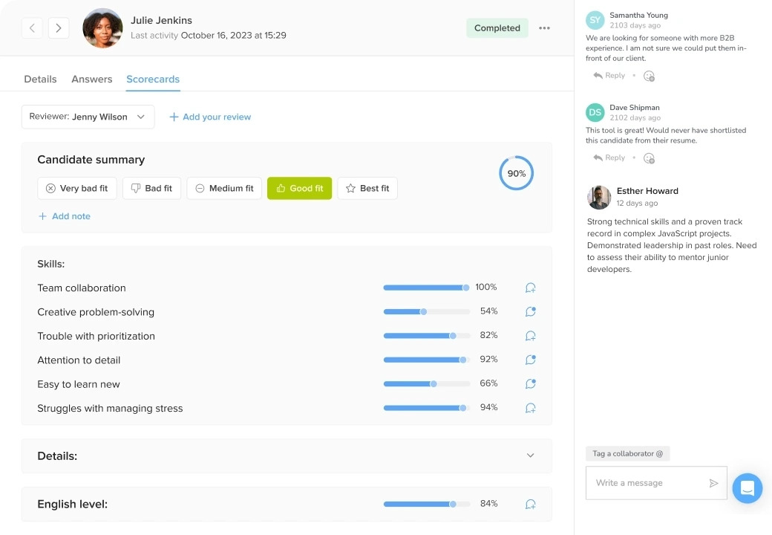Reply to Dave Shipman's comment
Screen dimensions: 772x535
point(609,158)
